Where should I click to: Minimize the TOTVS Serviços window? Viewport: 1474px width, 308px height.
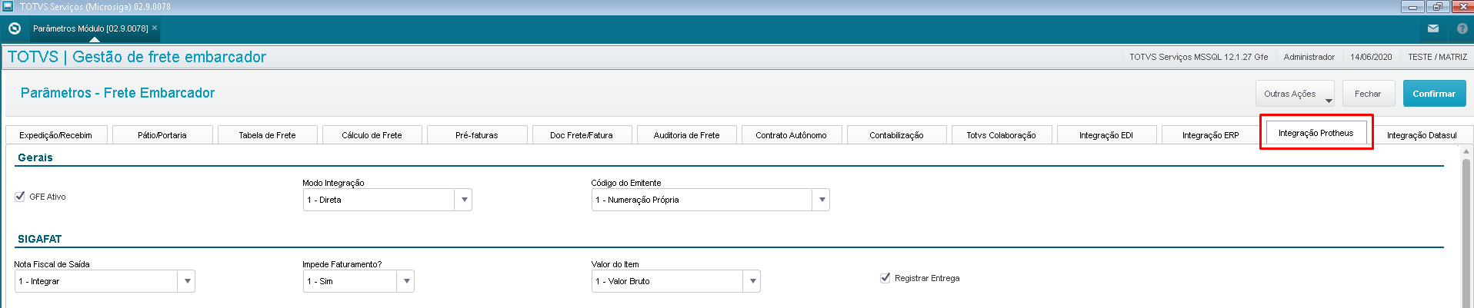tap(1412, 7)
